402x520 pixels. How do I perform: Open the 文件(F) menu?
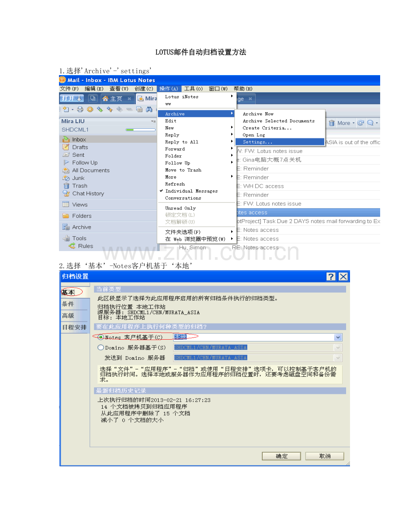[x=69, y=89]
